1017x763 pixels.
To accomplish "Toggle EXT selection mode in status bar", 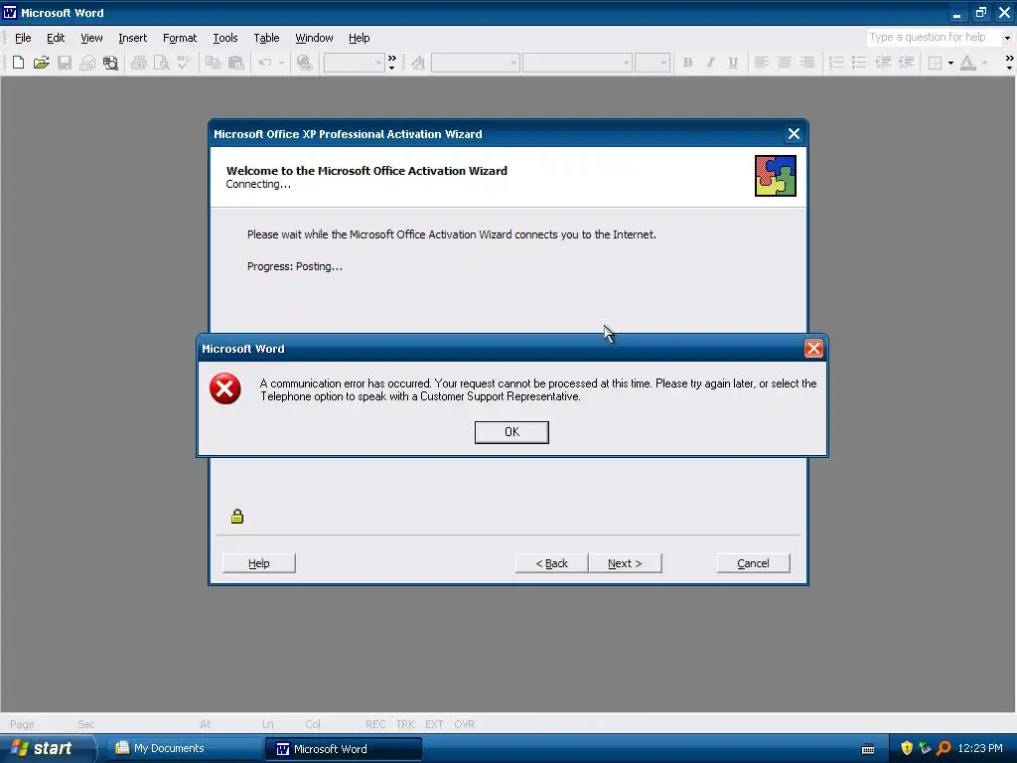I will [x=434, y=724].
